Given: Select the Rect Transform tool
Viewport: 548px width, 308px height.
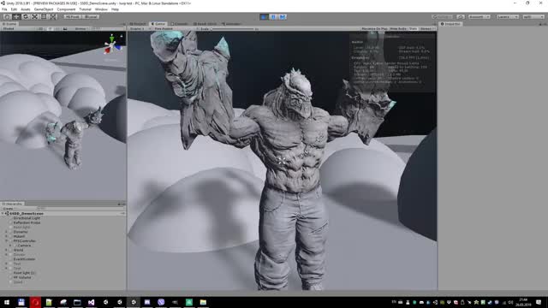Looking at the screenshot, I should coord(44,17).
